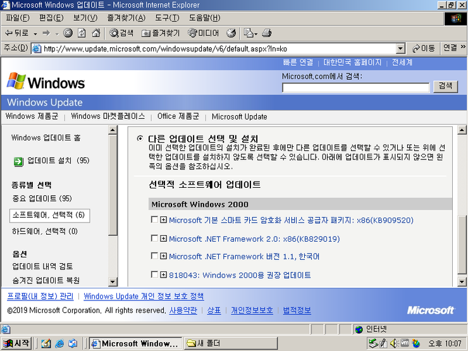The height and width of the screenshot is (351, 468).
Task: Open the Mail button dropdown arrow
Action: click(x=256, y=34)
